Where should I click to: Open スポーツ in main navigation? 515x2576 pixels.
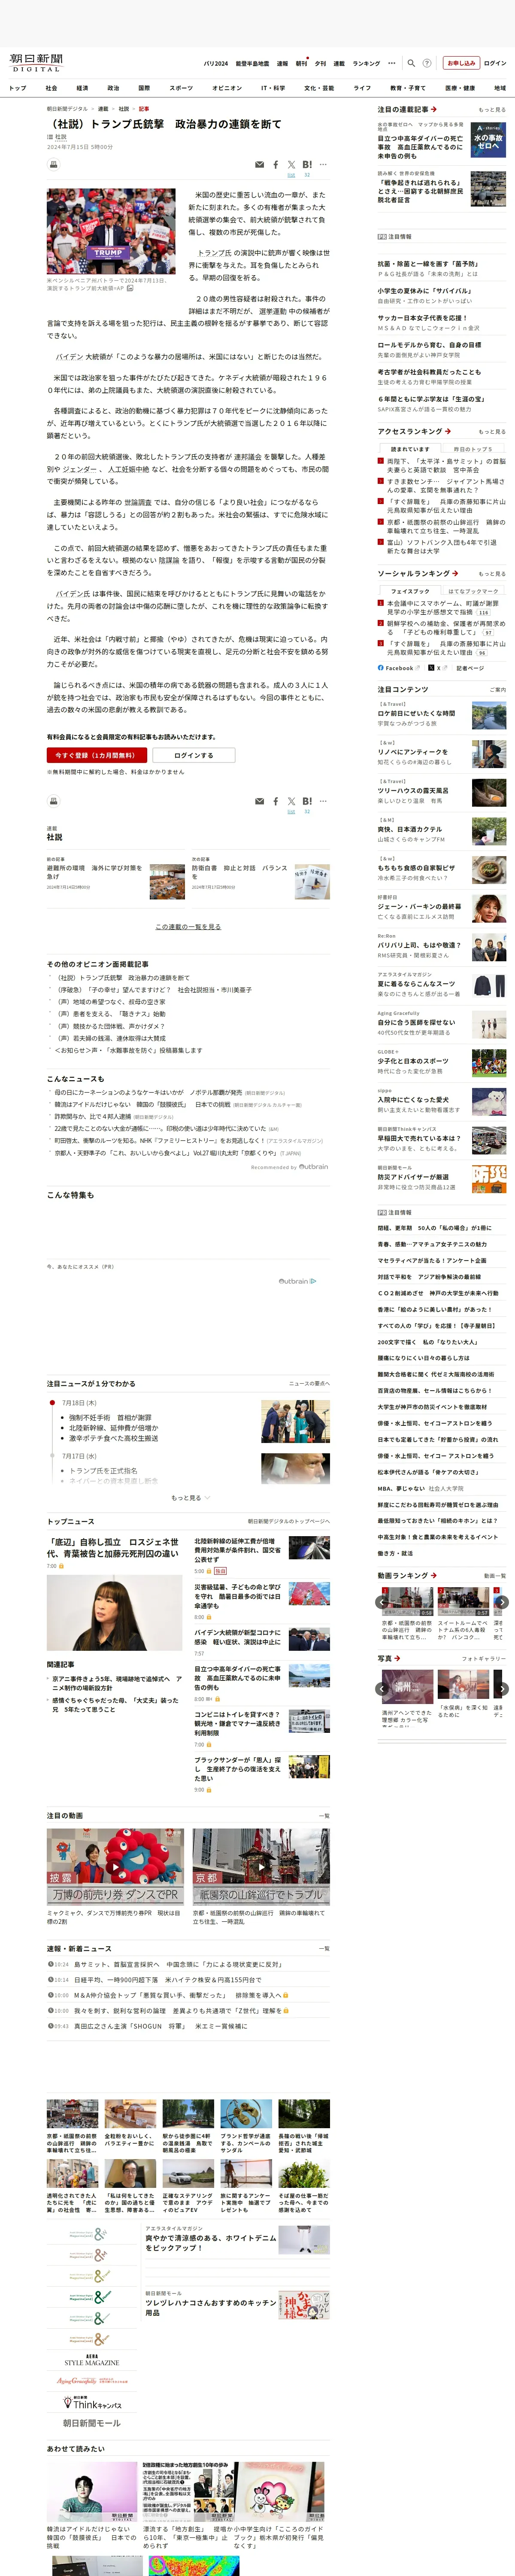point(181,88)
